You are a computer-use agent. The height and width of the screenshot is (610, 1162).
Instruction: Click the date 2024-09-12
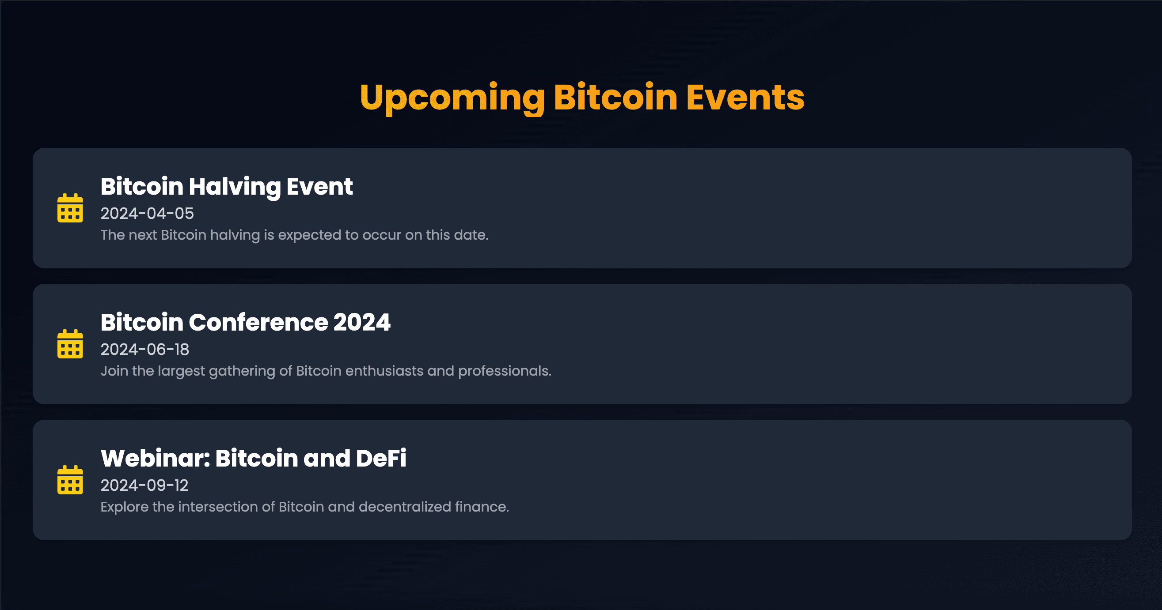(x=145, y=485)
